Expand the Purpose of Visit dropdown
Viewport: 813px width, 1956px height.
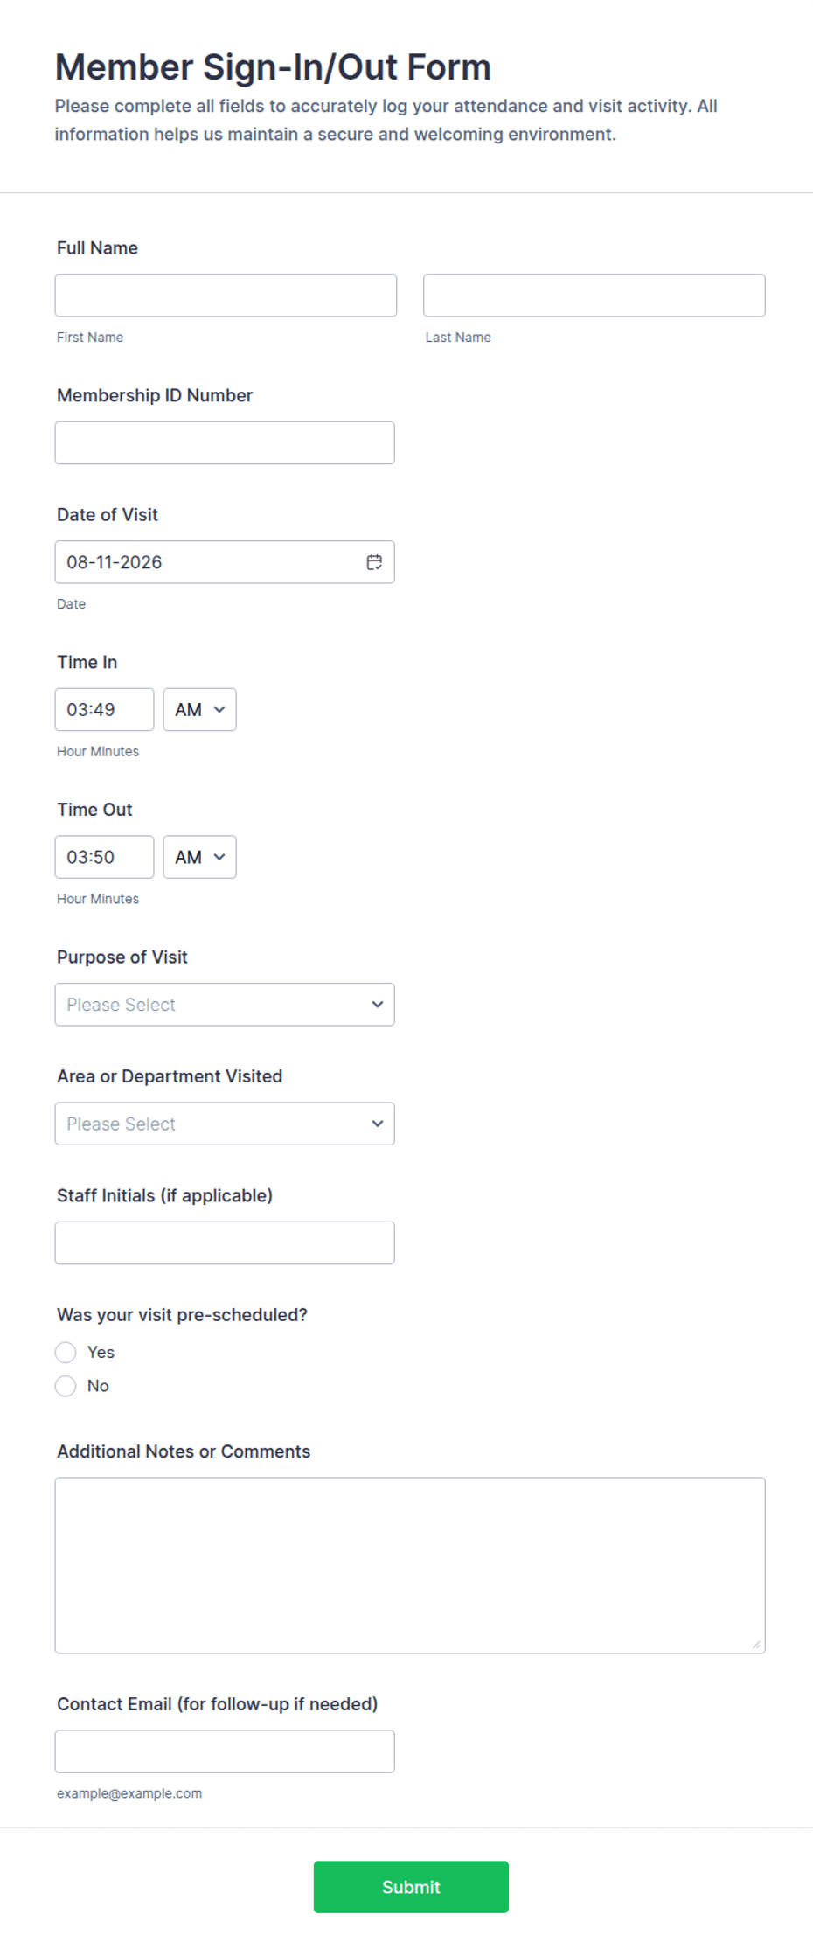click(x=225, y=1005)
